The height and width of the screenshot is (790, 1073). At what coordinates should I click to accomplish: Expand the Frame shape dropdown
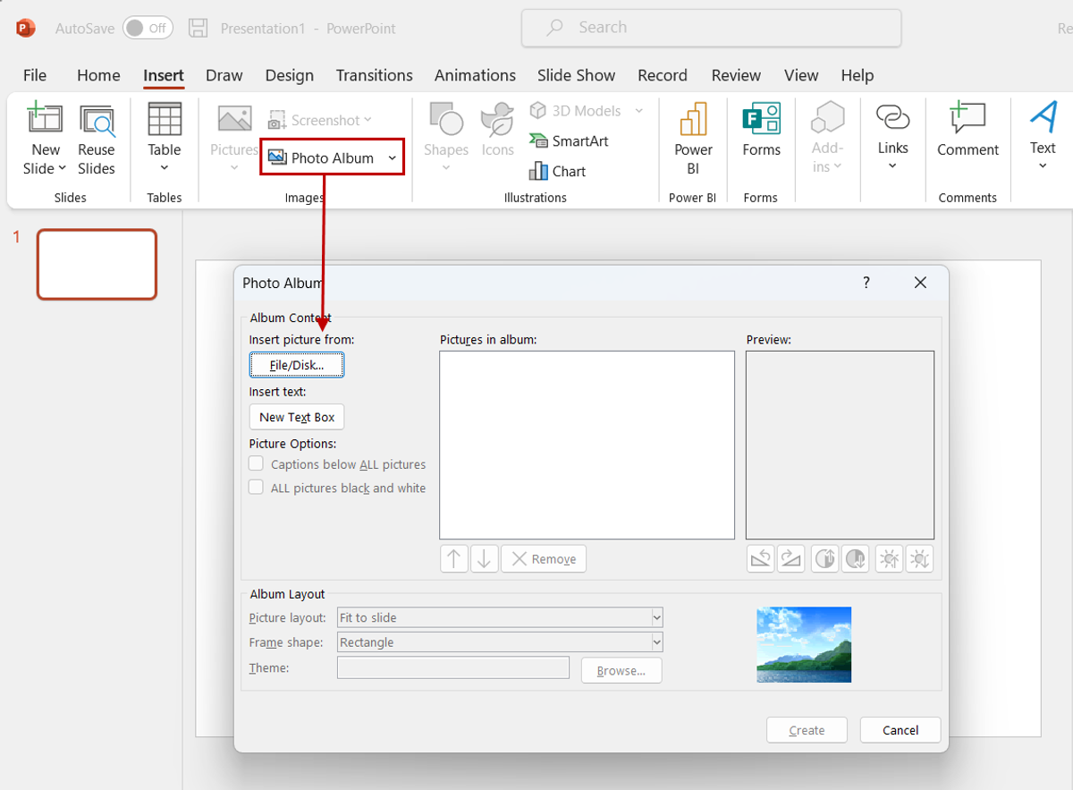(655, 641)
